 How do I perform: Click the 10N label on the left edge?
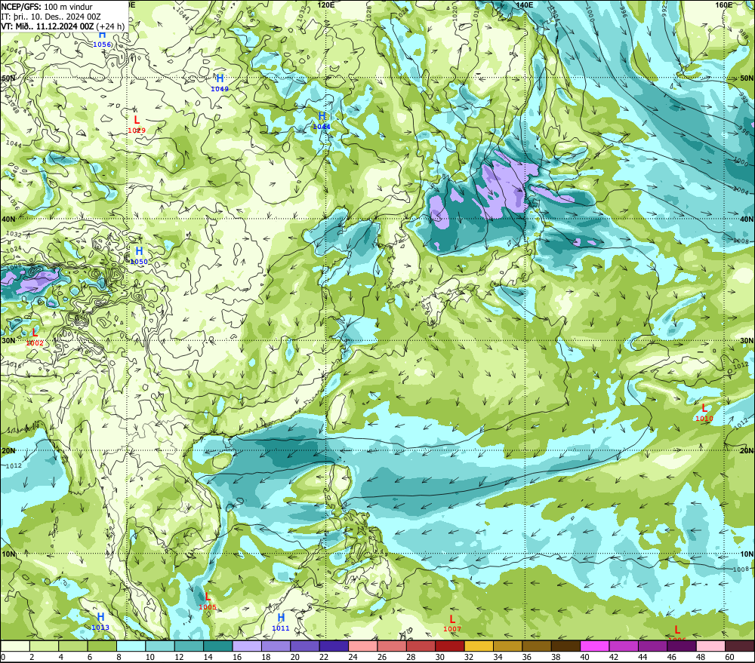tap(8, 554)
